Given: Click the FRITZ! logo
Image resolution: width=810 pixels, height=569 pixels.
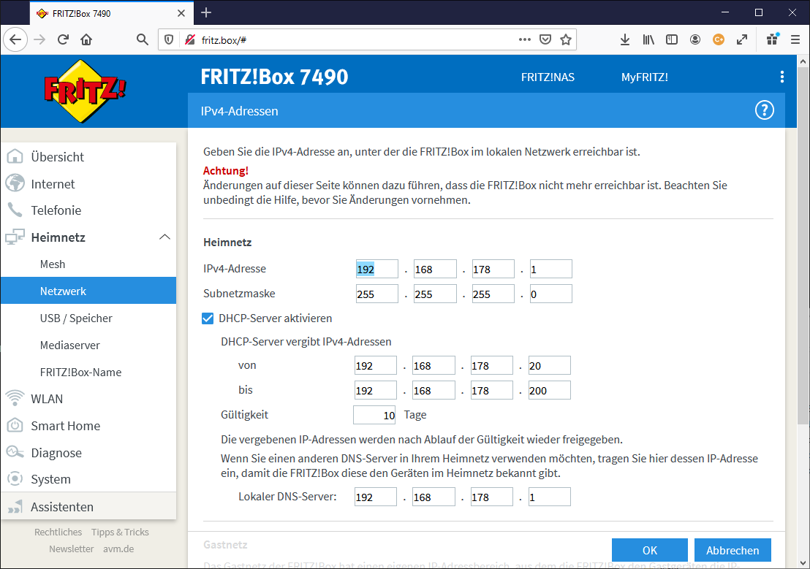Looking at the screenshot, I should (86, 91).
